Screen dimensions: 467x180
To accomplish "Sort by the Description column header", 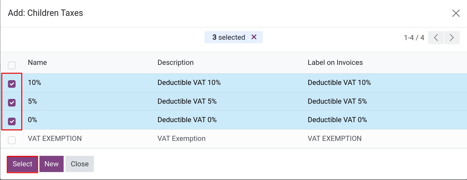I will [176, 63].
